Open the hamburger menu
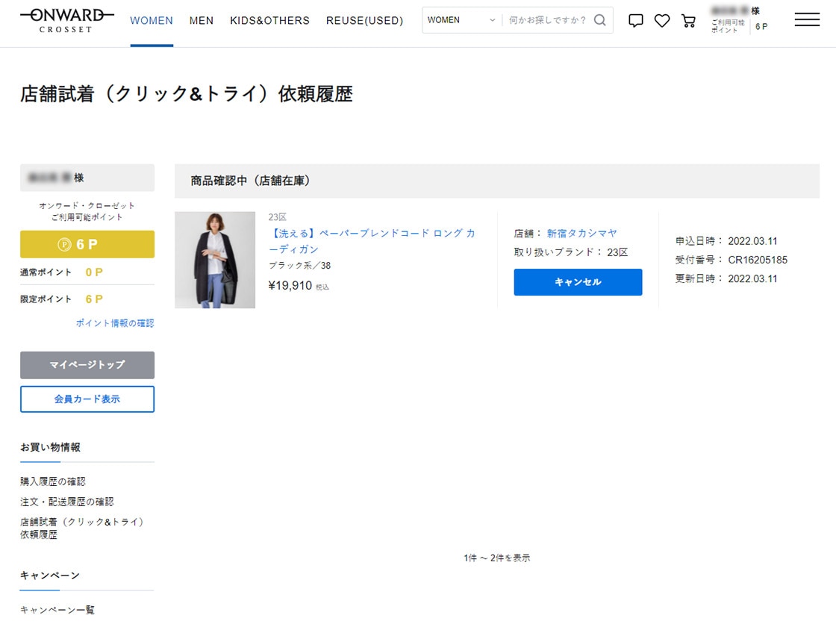Image resolution: width=836 pixels, height=627 pixels. click(x=807, y=20)
